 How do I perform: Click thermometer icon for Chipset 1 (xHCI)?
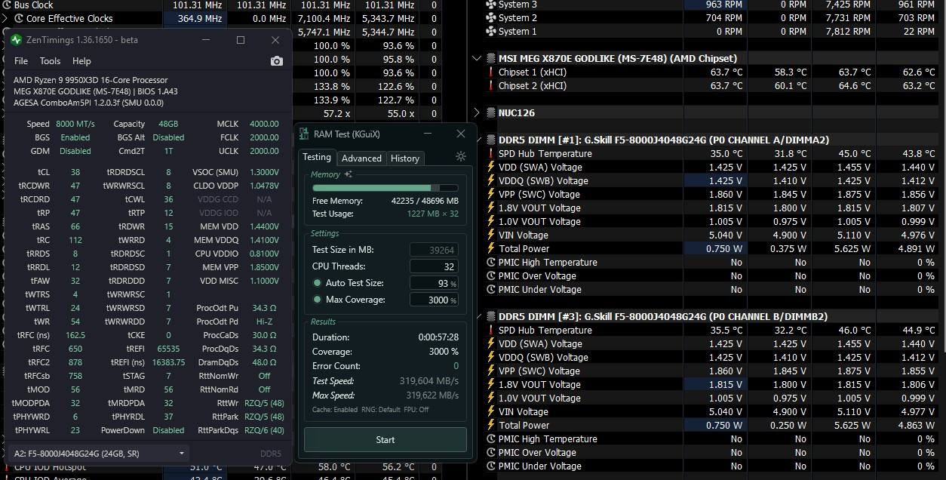click(x=491, y=72)
